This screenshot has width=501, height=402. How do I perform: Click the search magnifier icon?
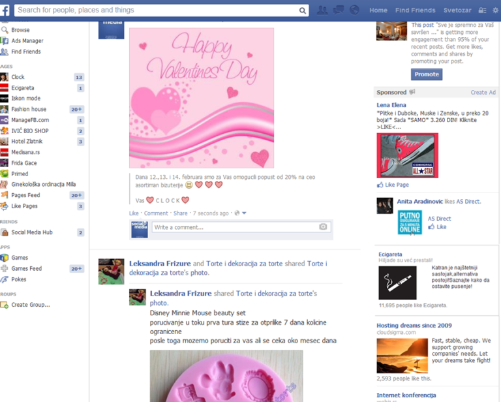click(302, 10)
